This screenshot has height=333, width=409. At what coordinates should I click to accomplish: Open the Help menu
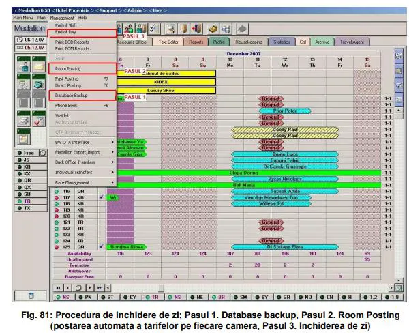point(82,18)
